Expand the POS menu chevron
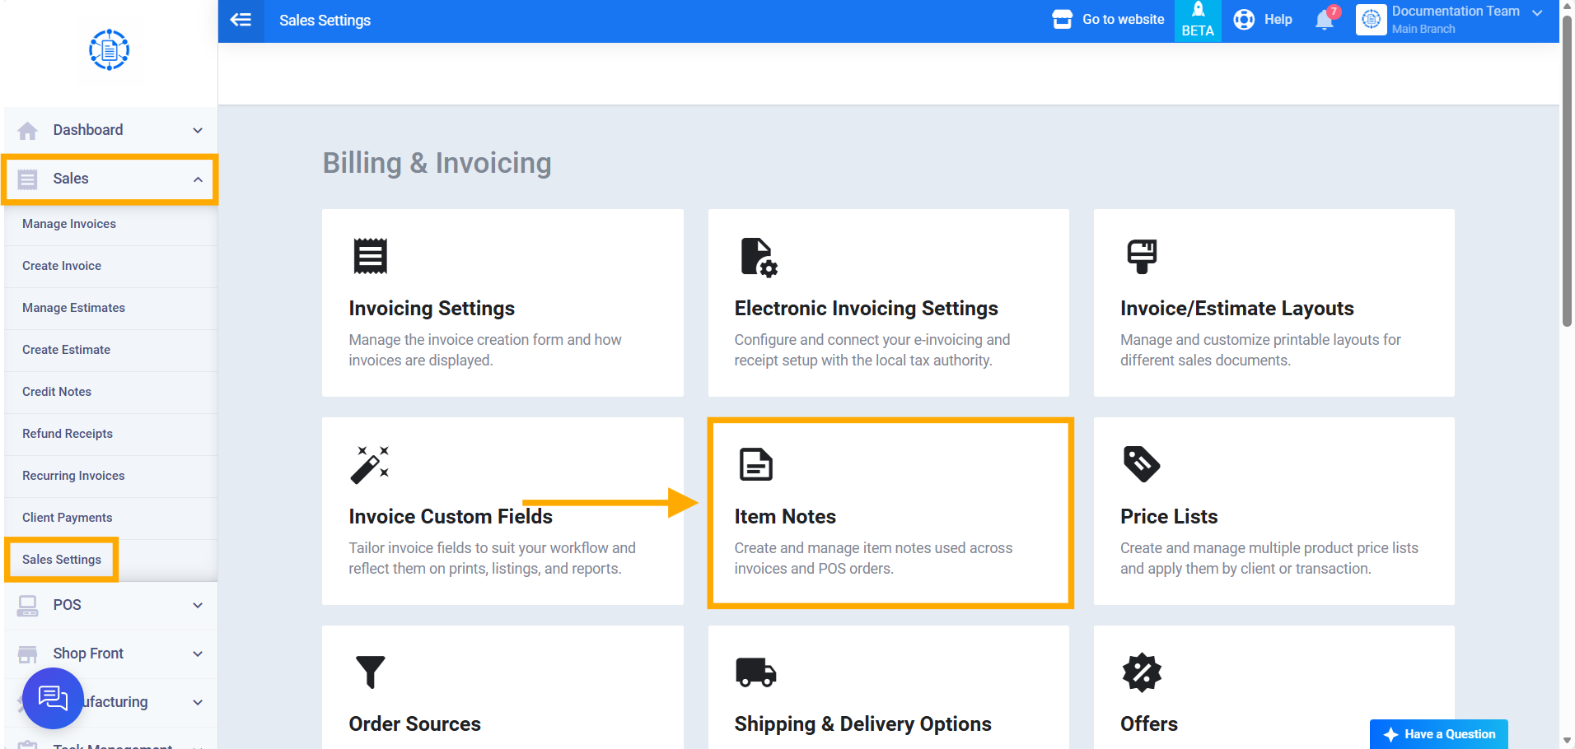 click(x=198, y=606)
